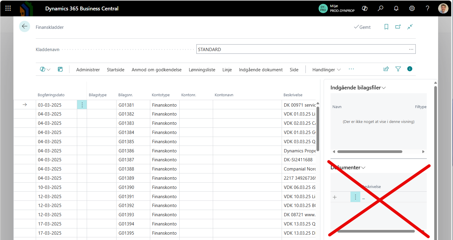Go back with the arrow button
This screenshot has width=453, height=240.
[24, 26]
